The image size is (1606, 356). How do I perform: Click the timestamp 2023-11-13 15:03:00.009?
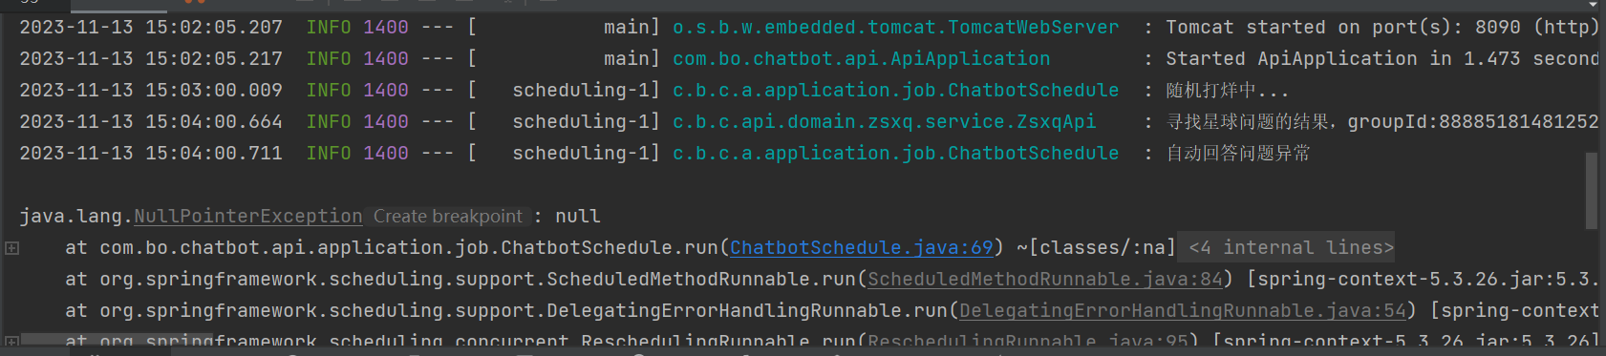pos(151,90)
